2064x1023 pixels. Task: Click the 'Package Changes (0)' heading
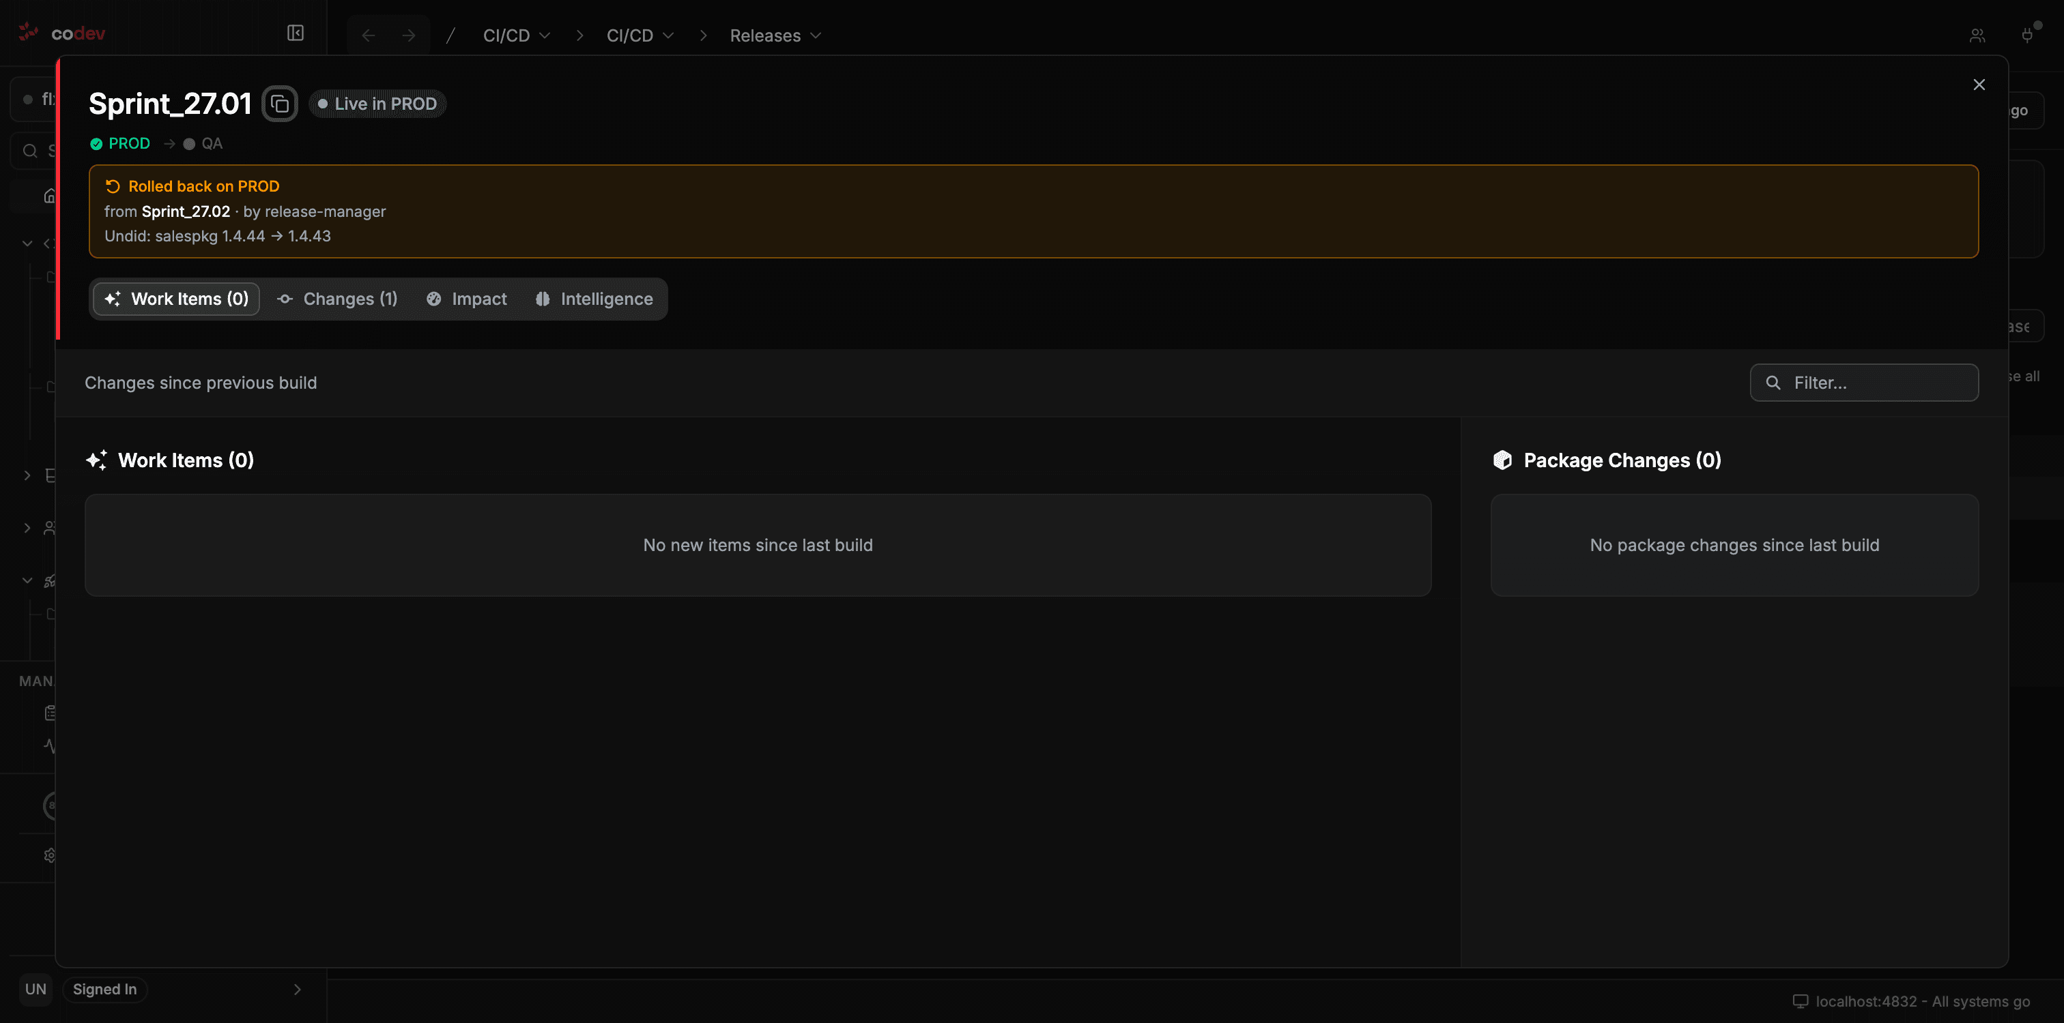coord(1622,460)
